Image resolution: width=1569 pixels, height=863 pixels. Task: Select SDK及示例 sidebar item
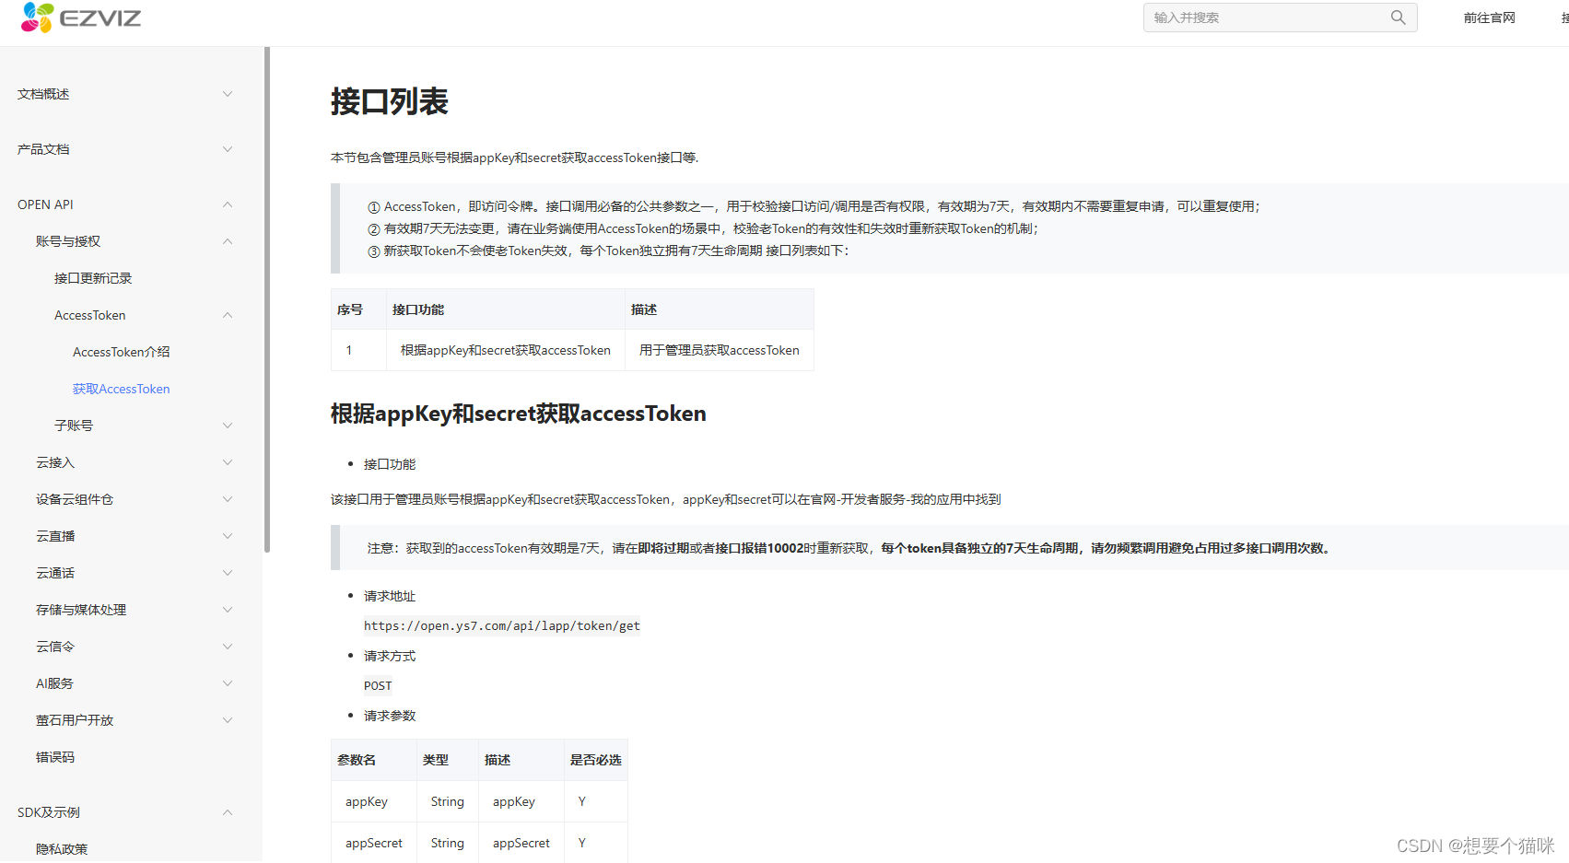49,812
